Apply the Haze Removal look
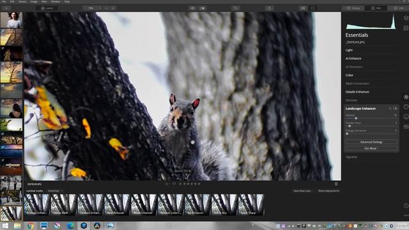The image size is (409, 230). click(117, 204)
